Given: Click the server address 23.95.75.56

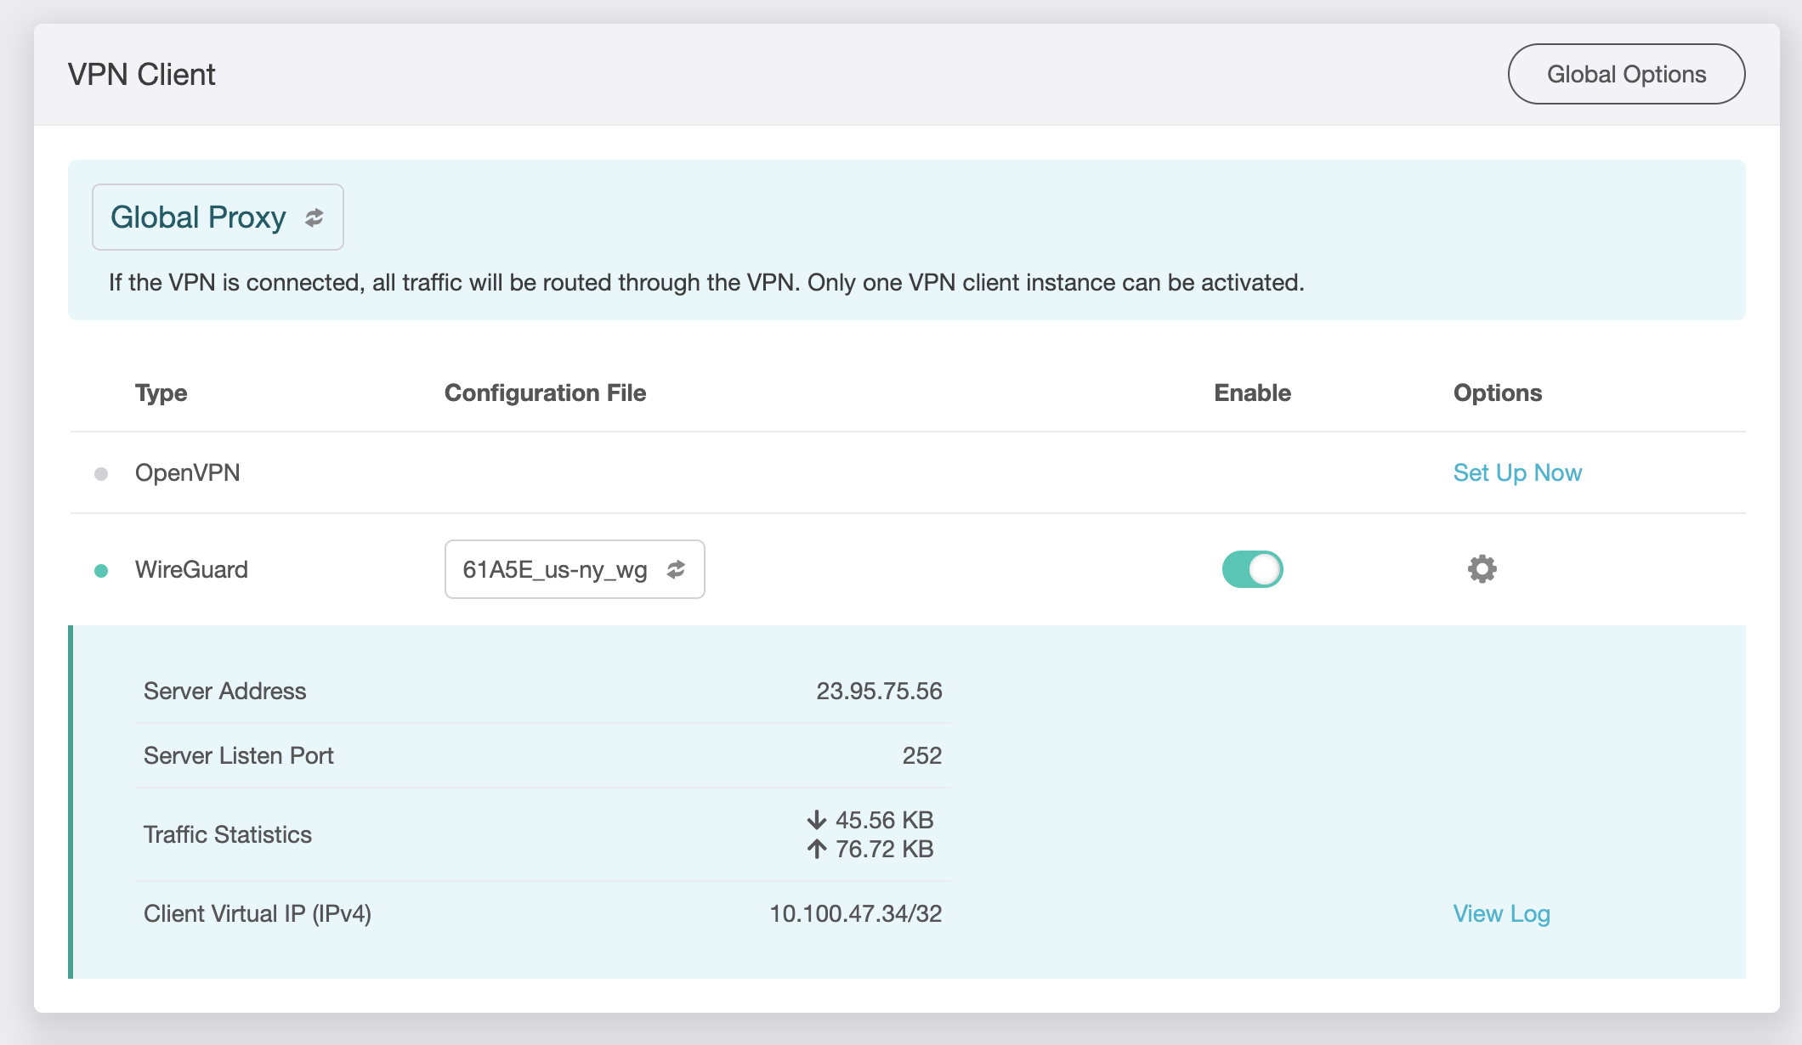Looking at the screenshot, I should [879, 692].
